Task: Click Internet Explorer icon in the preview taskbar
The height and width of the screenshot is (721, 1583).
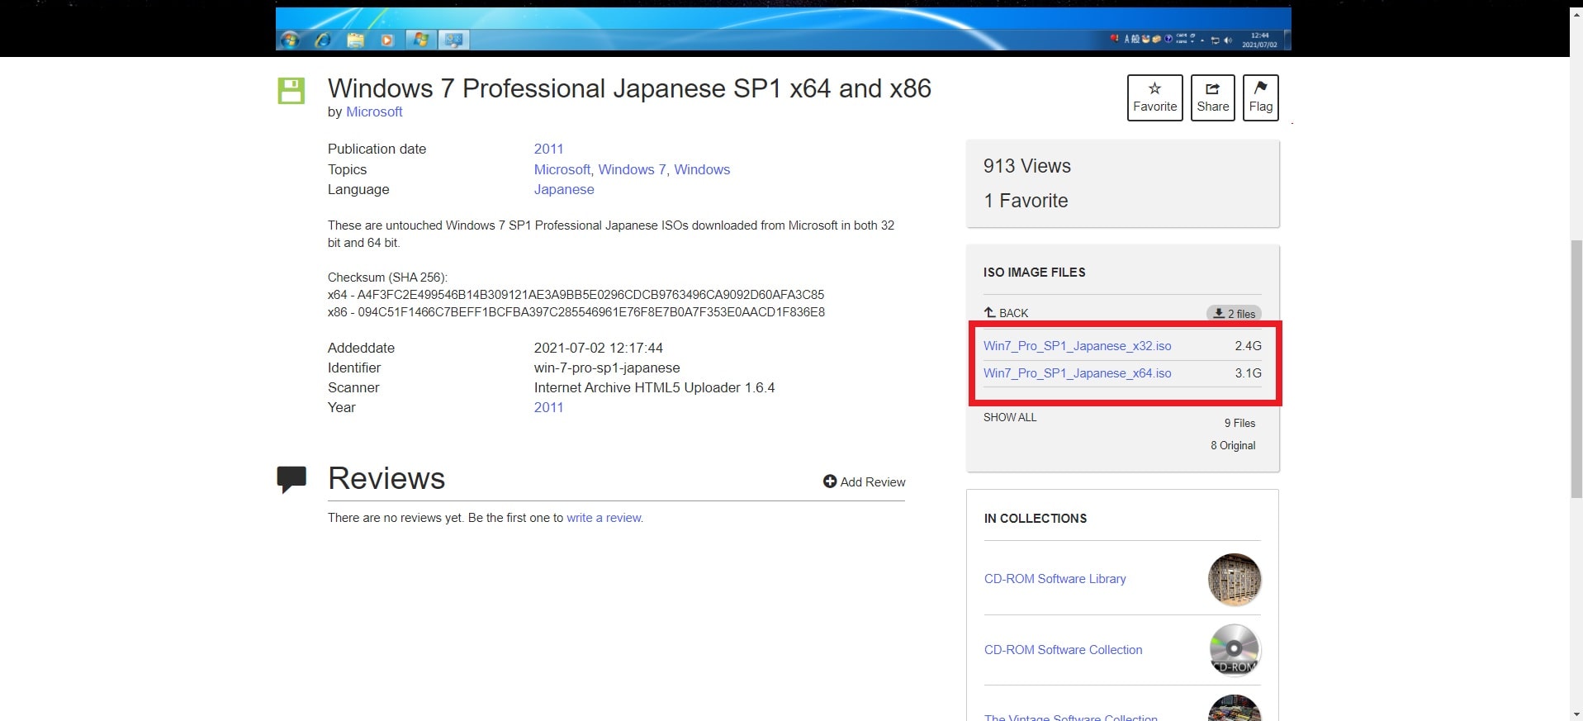Action: point(323,40)
